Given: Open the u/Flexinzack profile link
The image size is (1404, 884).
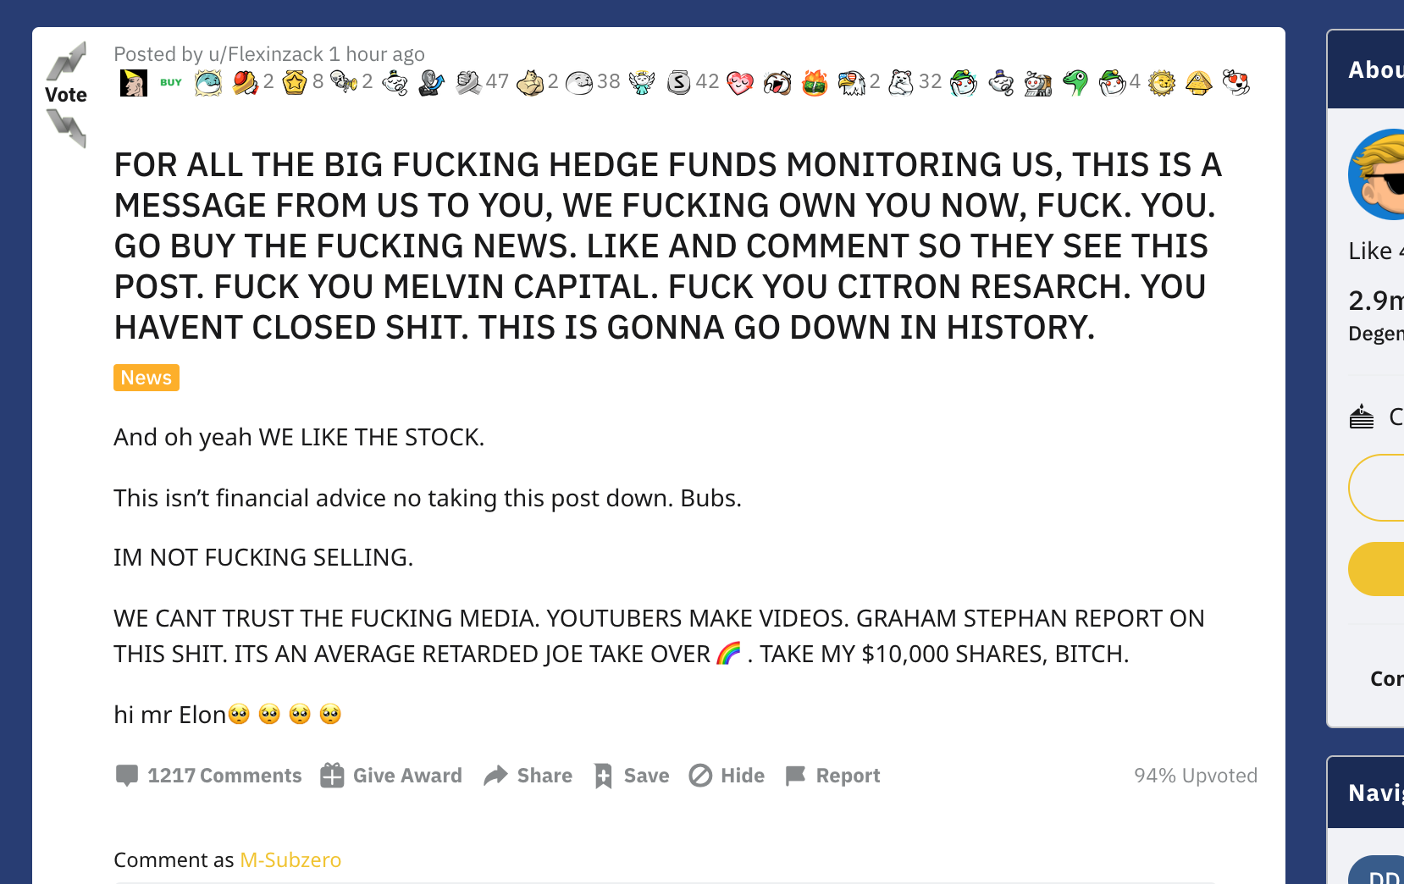Looking at the screenshot, I should [x=263, y=53].
